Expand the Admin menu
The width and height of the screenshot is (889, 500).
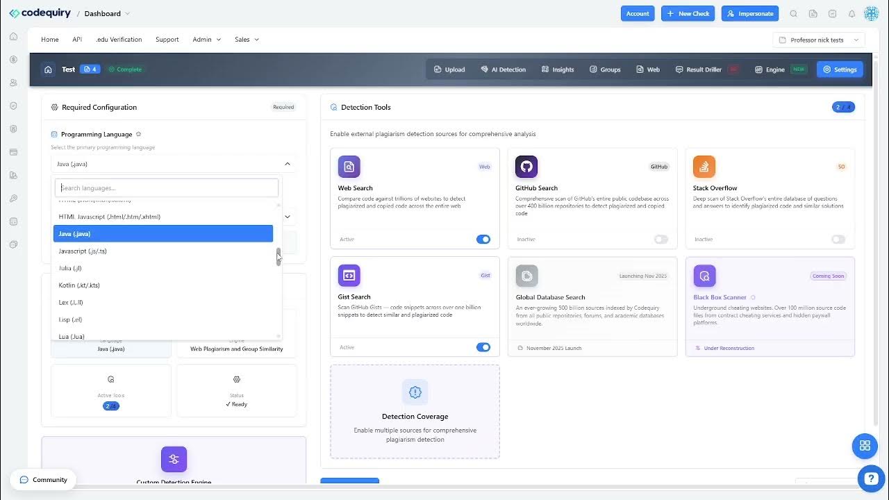(x=206, y=40)
